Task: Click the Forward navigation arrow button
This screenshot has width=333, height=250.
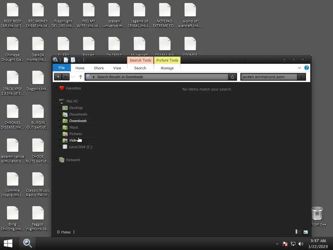Action: tap(66, 77)
